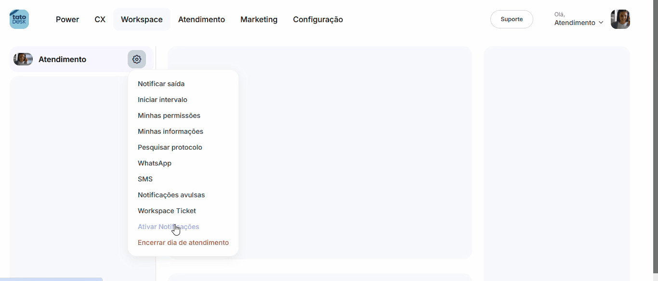
Task: Go to the Marketing menu
Action: point(259,19)
